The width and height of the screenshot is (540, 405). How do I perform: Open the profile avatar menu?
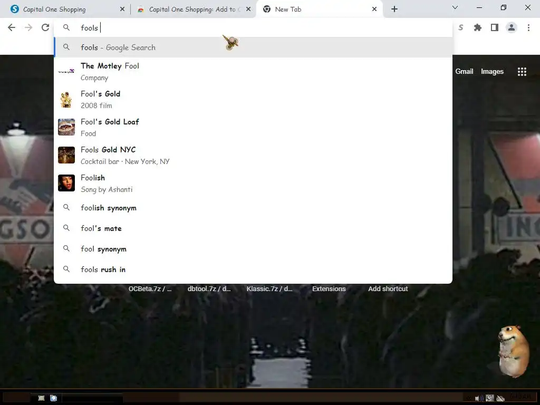[x=512, y=27]
